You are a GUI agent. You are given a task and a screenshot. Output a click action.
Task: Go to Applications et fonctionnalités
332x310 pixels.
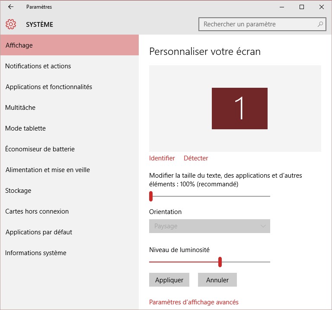point(49,87)
